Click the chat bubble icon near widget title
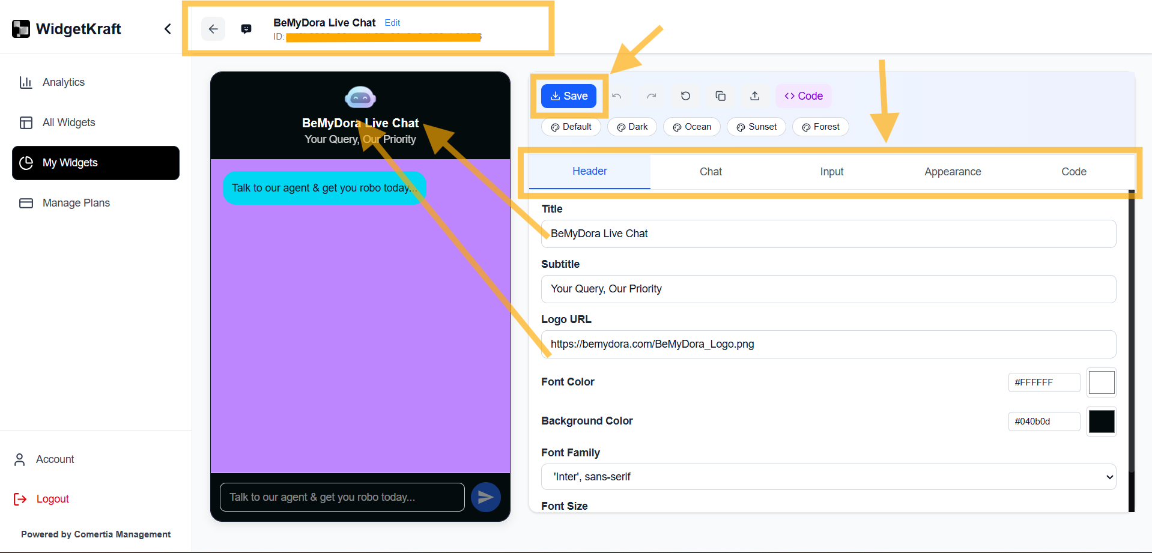 click(246, 28)
